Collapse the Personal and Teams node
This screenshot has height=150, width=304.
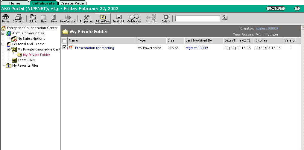pyautogui.click(x=3, y=44)
